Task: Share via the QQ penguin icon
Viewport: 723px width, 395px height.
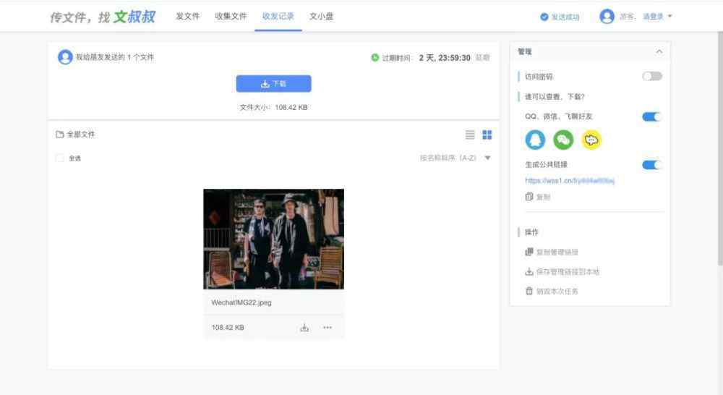Action: pos(535,140)
